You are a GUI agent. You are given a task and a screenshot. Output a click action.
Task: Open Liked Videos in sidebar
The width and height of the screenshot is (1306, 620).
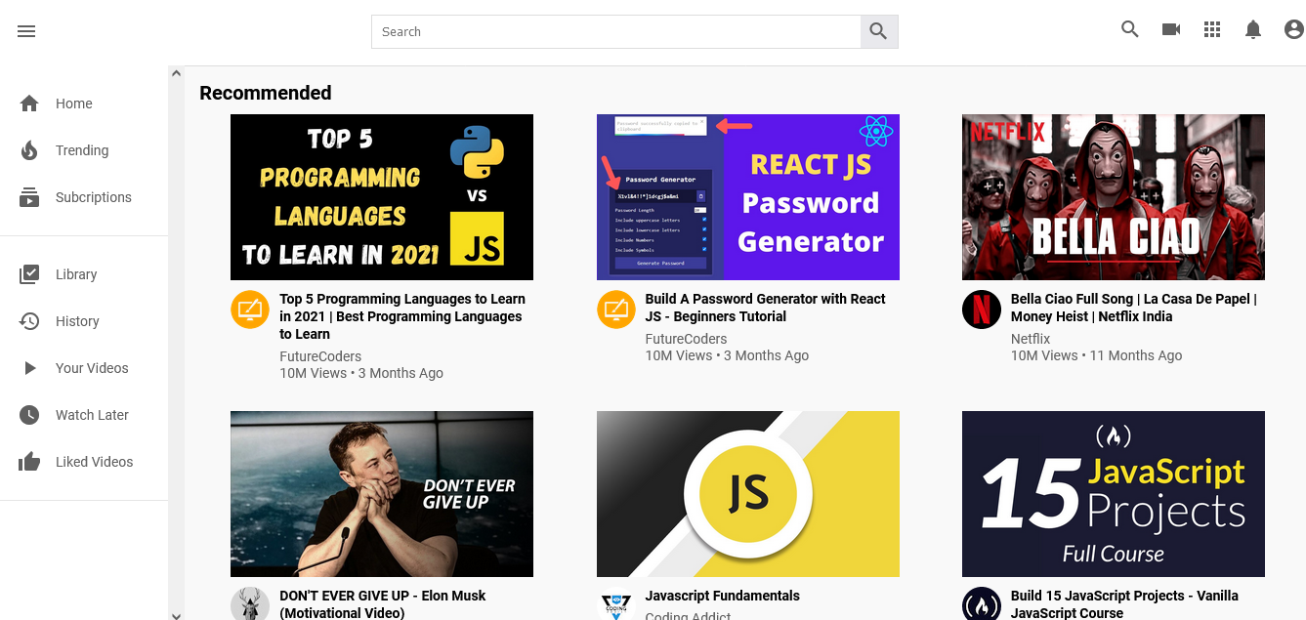click(94, 462)
